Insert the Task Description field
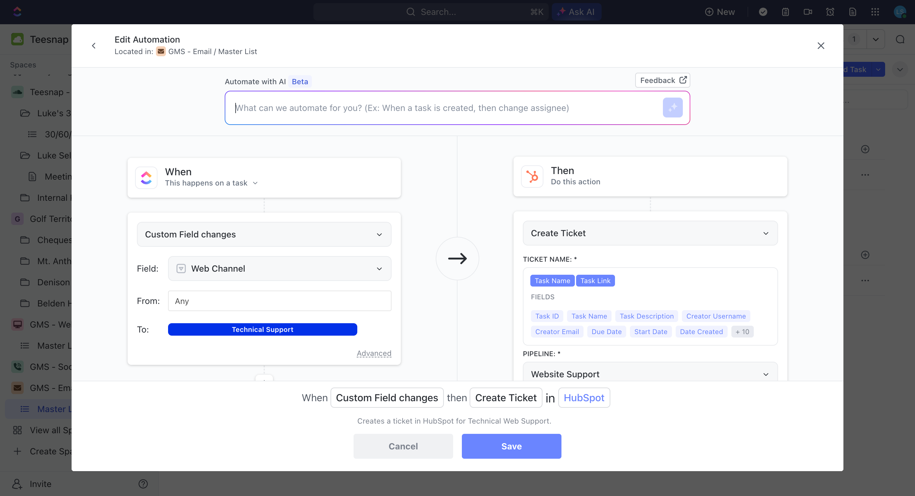 [646, 316]
